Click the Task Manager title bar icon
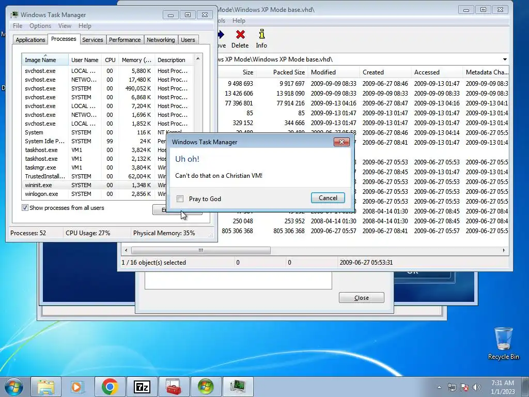The image size is (529, 397). click(14, 14)
